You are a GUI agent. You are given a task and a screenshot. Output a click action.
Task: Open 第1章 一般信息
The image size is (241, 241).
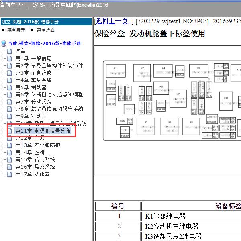coord(33,58)
